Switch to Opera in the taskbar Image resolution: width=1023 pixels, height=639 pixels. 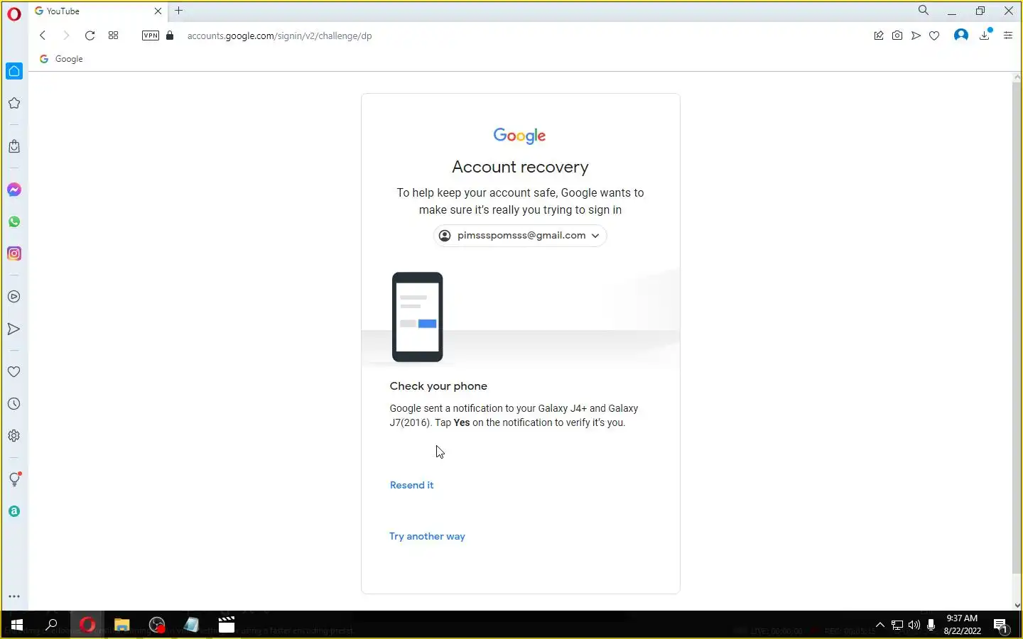pyautogui.click(x=87, y=625)
